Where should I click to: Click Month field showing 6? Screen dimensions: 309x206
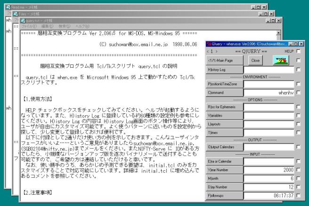(x=269, y=178)
